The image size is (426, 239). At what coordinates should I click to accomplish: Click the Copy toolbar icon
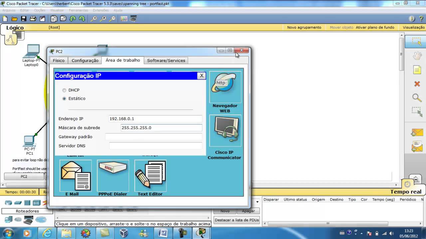pos(54,19)
